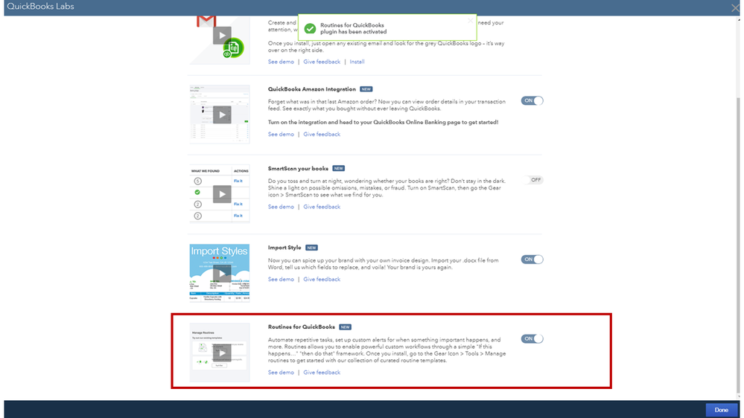Click the Import Style title
This screenshot has height=418, width=744.
click(x=284, y=248)
